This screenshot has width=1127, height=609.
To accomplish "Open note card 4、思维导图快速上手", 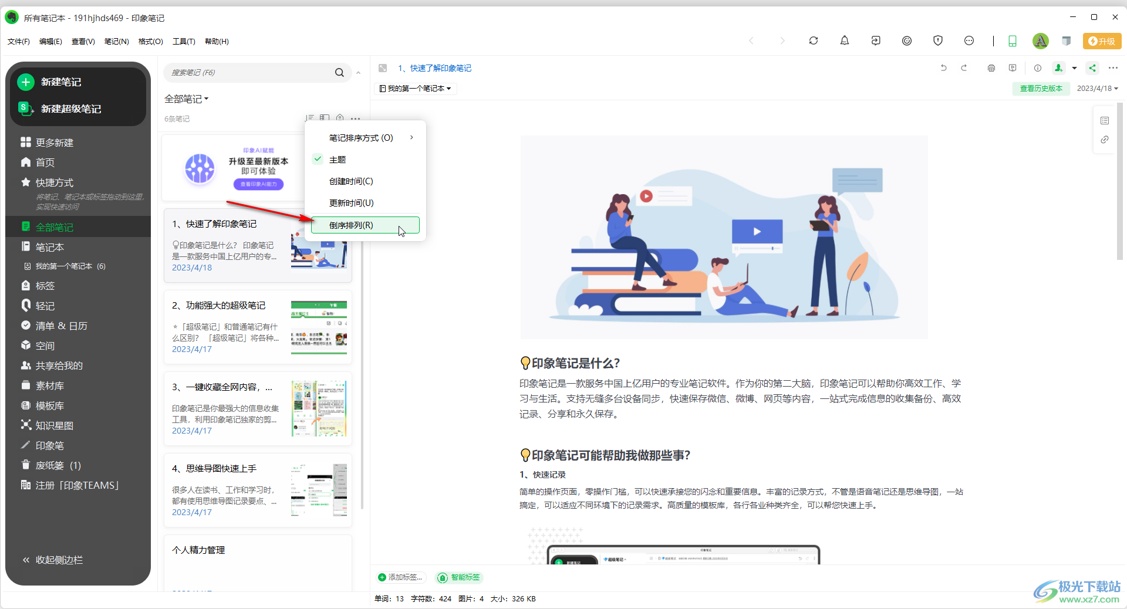I will click(258, 490).
